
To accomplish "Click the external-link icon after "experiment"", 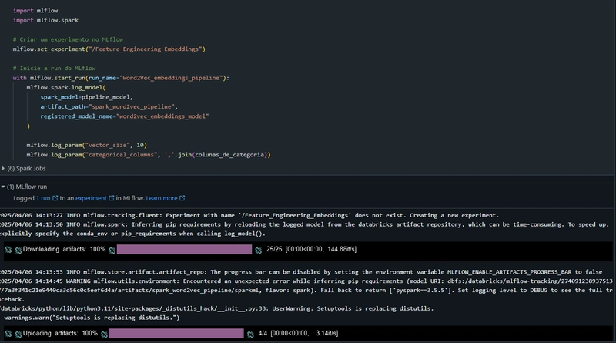I will pyautogui.click(x=112, y=198).
